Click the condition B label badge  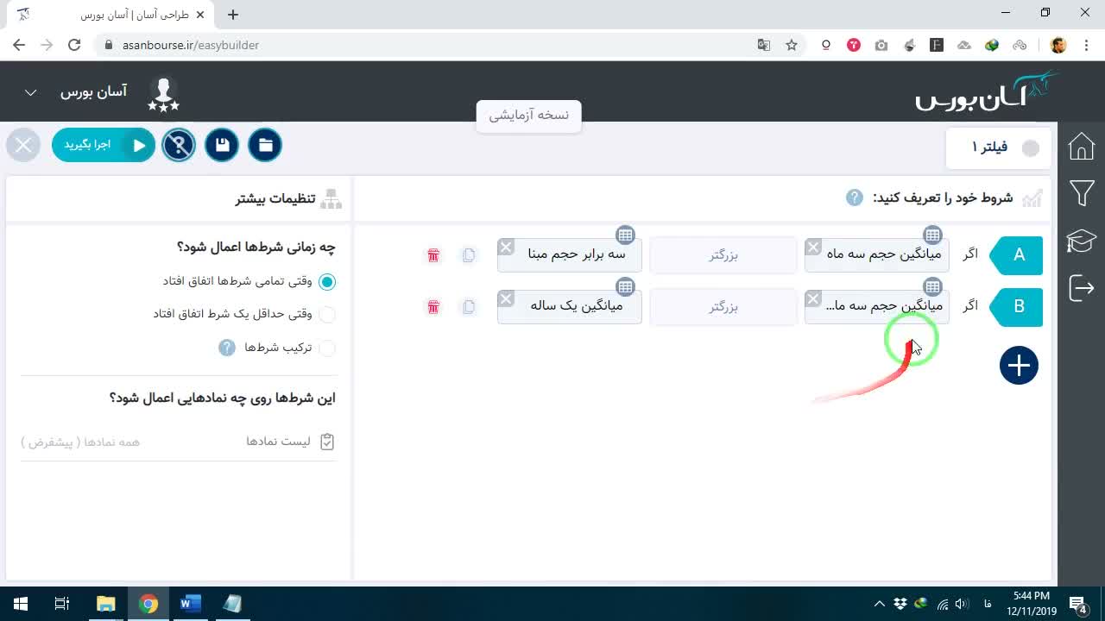pos(1017,307)
